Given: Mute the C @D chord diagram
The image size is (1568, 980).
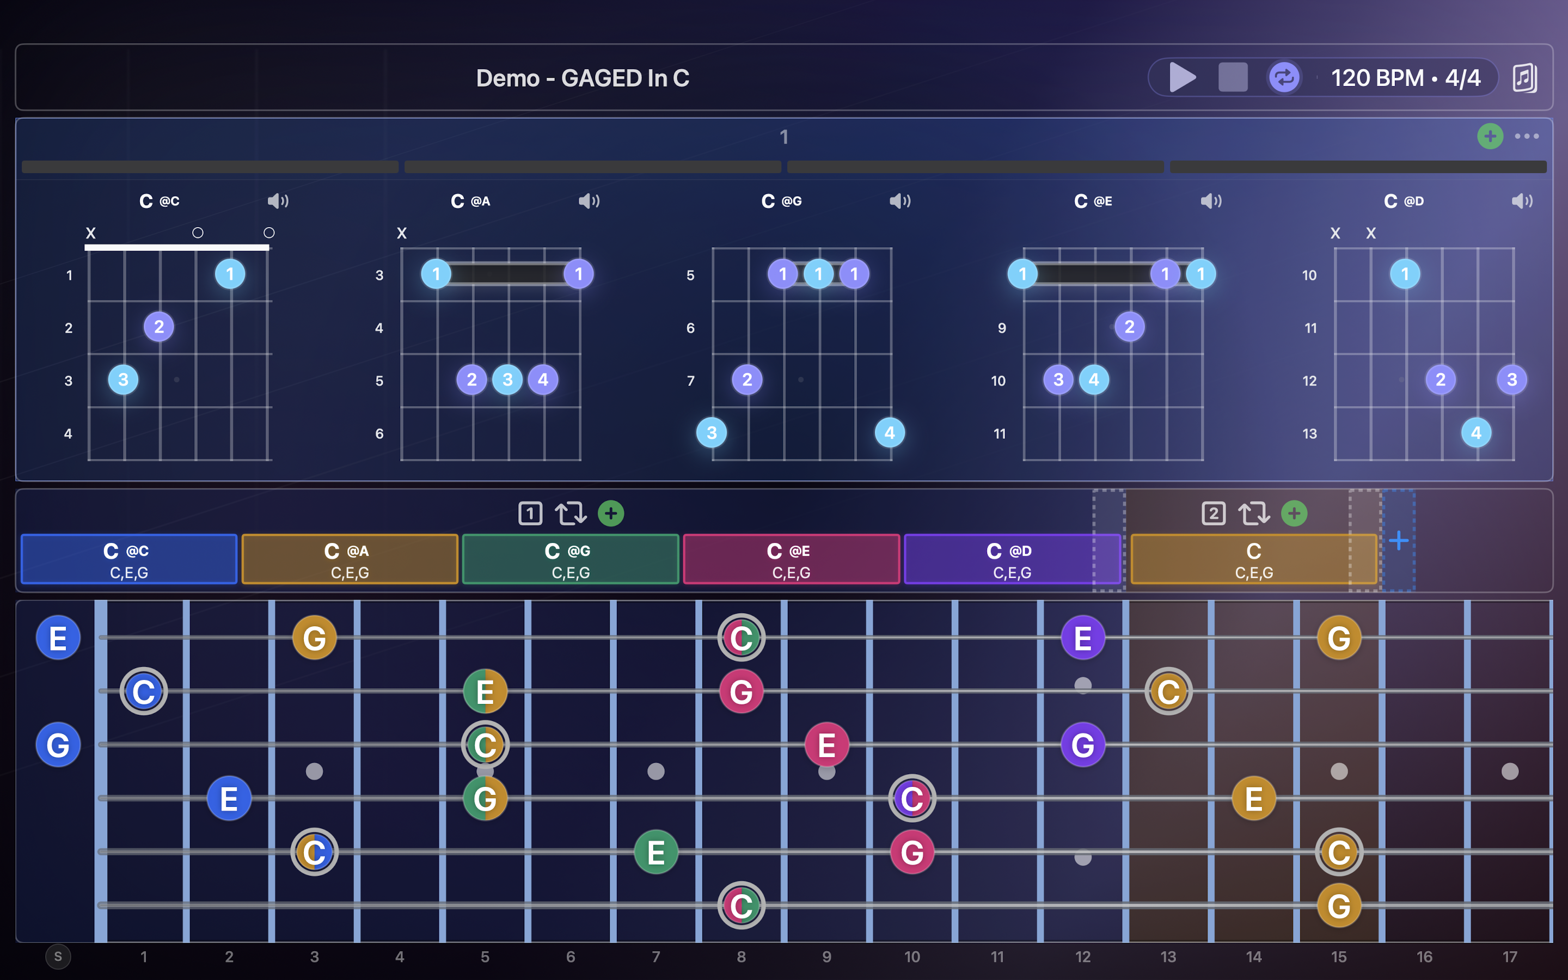Looking at the screenshot, I should tap(1521, 200).
